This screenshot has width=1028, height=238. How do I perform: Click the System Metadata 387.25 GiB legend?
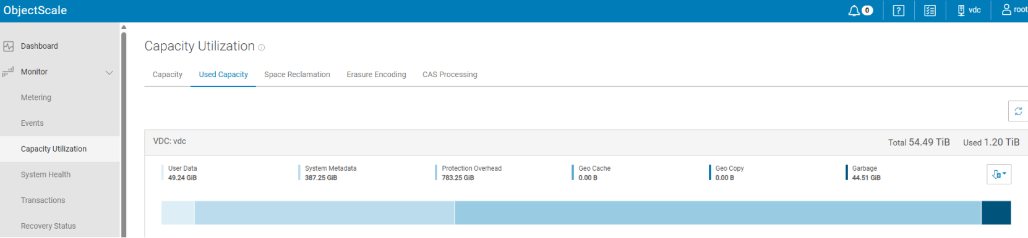328,173
